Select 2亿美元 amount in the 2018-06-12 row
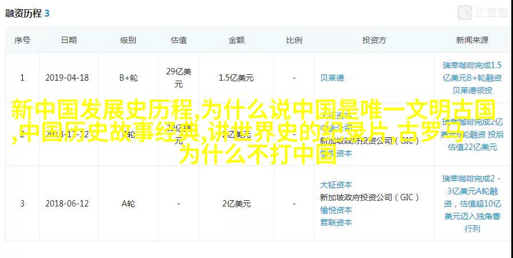513x258 pixels. coord(236,204)
